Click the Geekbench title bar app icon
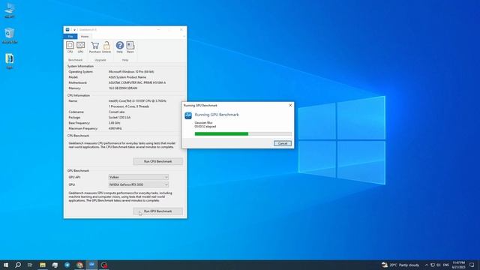The image size is (480, 270). (x=67, y=29)
